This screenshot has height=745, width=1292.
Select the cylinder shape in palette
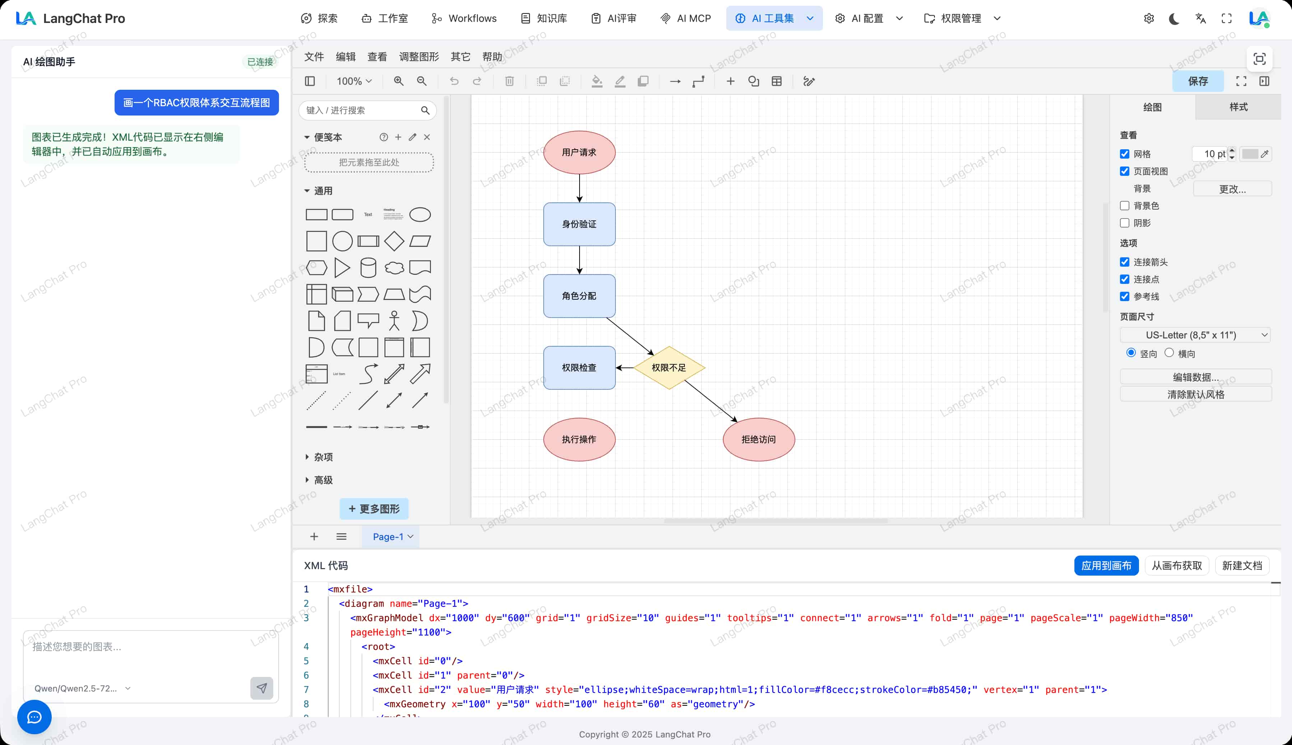(368, 268)
